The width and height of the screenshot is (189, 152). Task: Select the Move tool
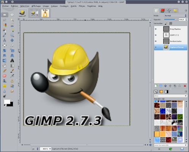(x=12, y=40)
